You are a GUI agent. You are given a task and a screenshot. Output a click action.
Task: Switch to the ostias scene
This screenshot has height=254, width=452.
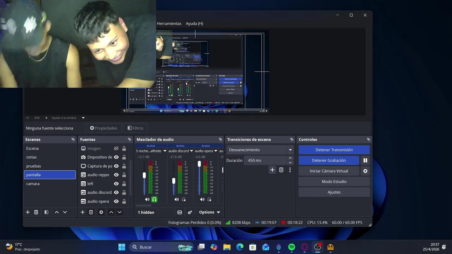click(x=50, y=157)
